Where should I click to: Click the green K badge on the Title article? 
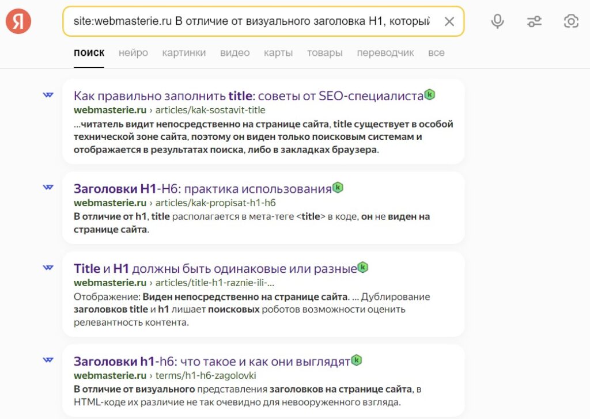coord(429,93)
